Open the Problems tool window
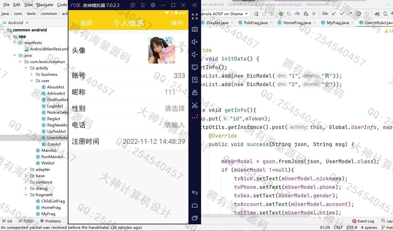 50,221
